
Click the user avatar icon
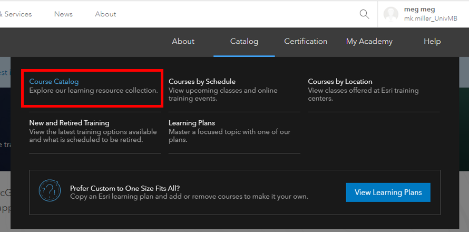click(391, 14)
